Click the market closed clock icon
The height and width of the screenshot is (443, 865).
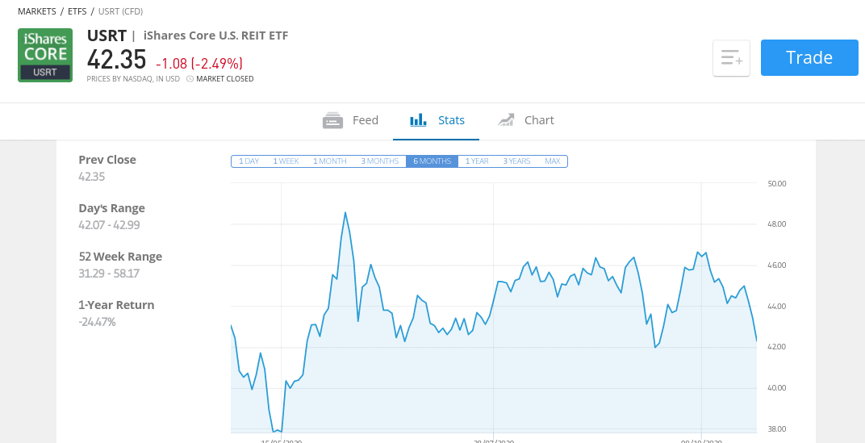point(190,79)
